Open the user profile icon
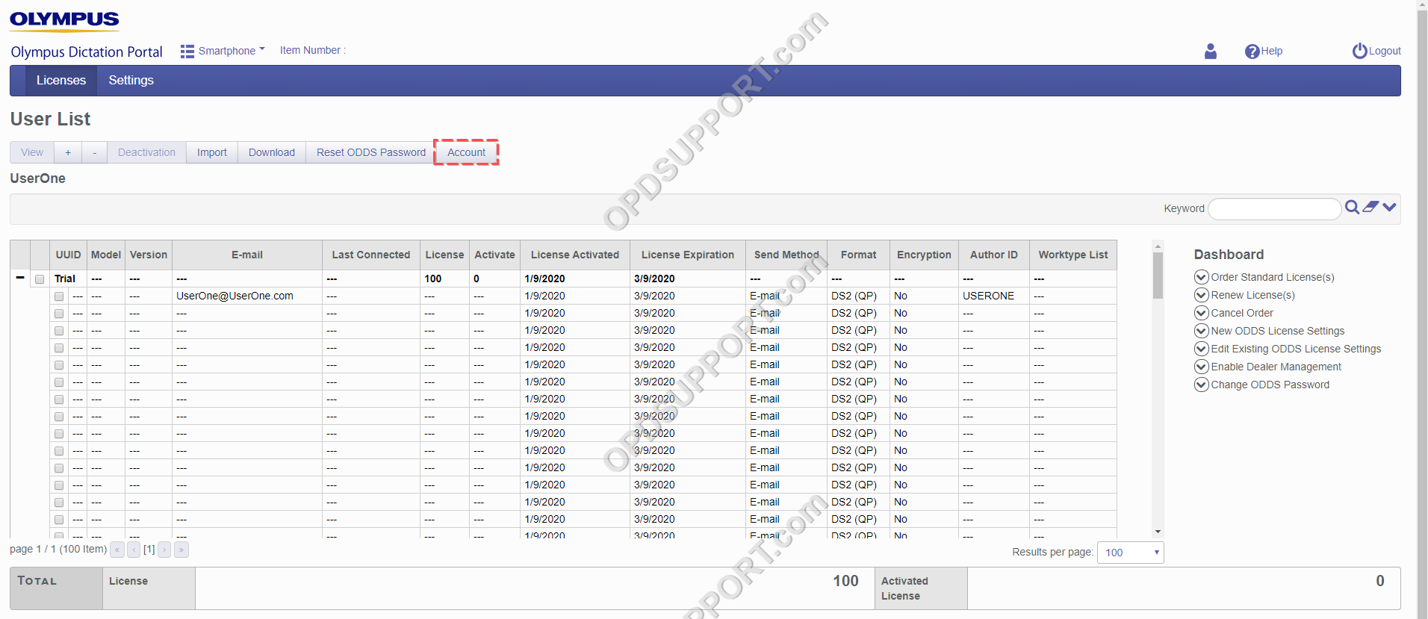The width and height of the screenshot is (1428, 619). tap(1211, 51)
